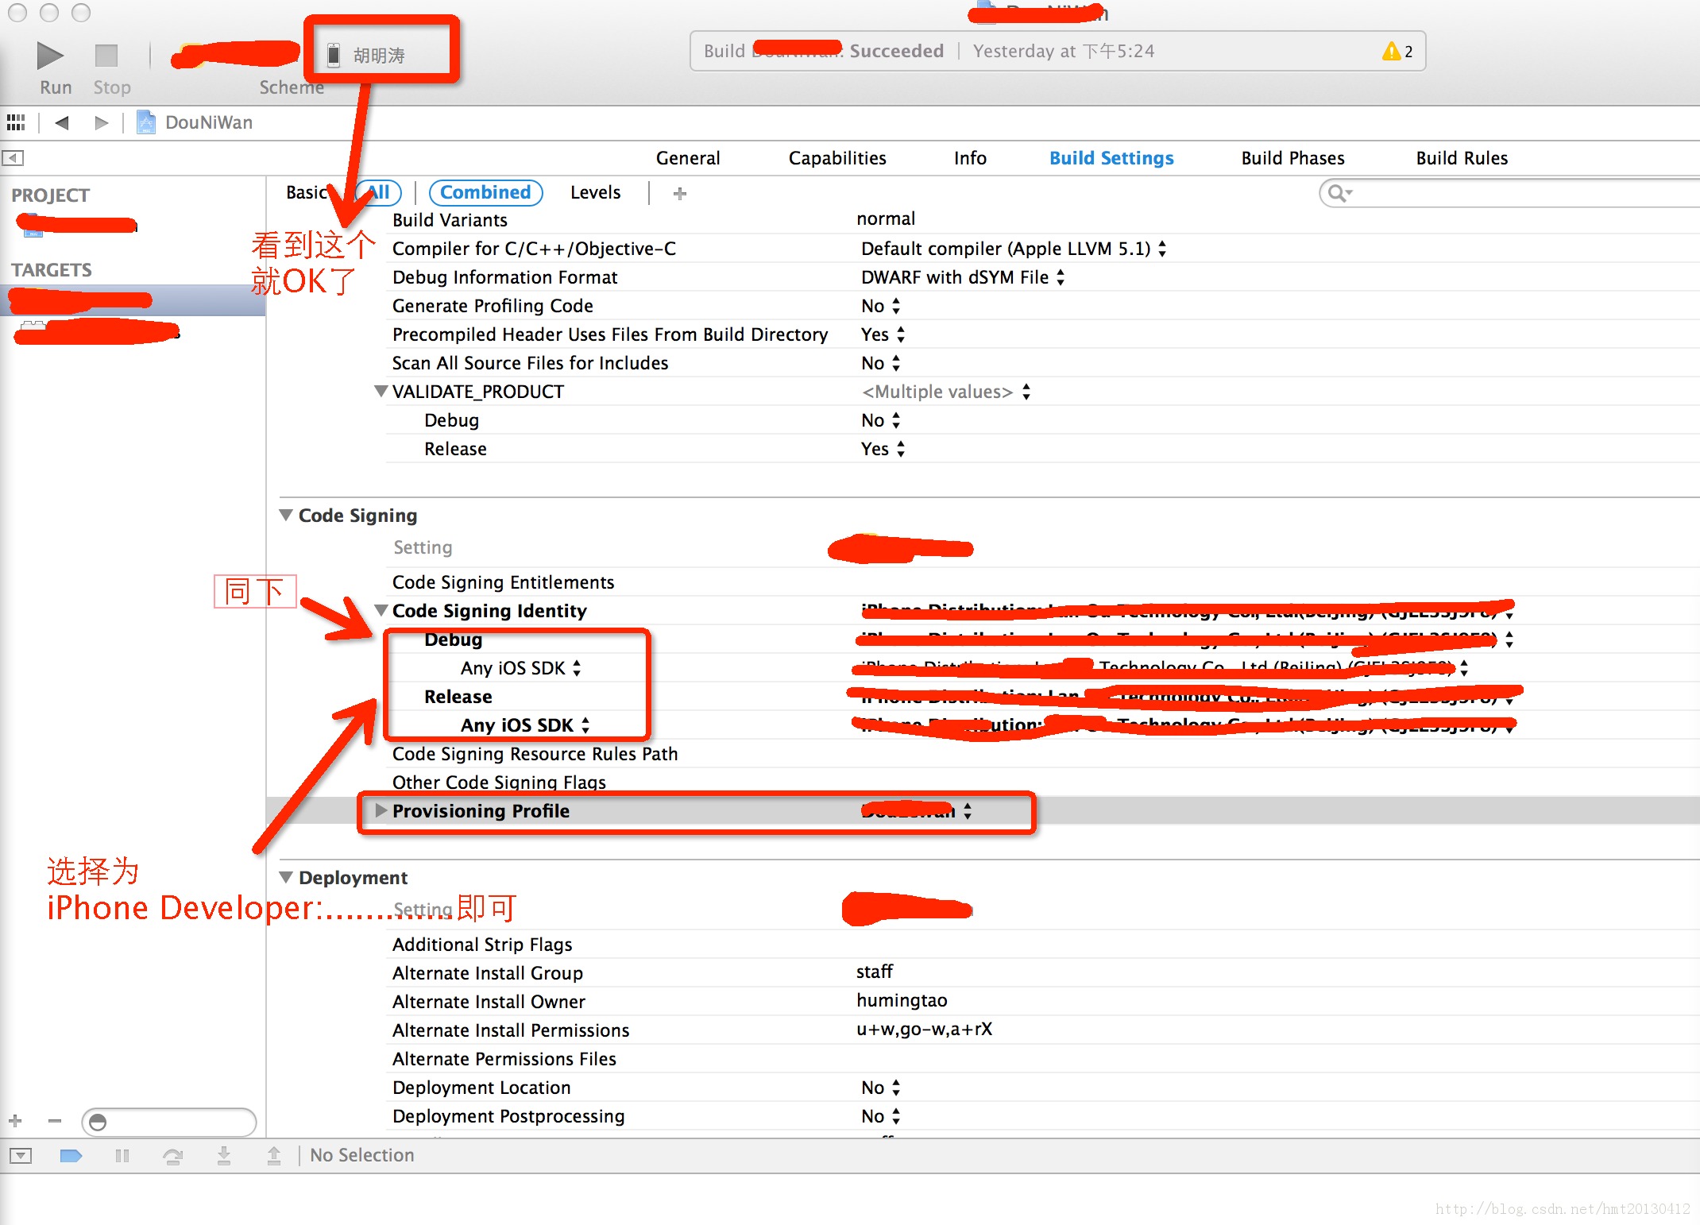The width and height of the screenshot is (1700, 1225).
Task: Switch to the Capabilities tab
Action: coord(837,158)
